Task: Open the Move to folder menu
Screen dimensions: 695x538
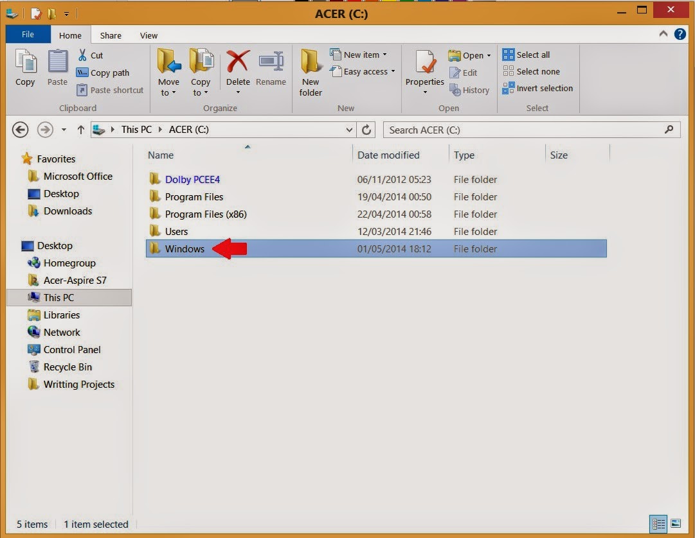Action: click(x=168, y=73)
